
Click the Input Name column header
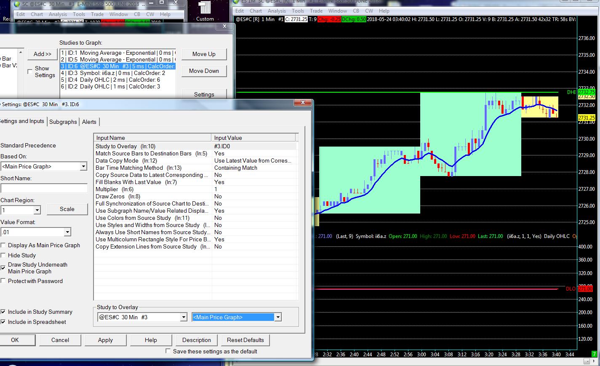(x=152, y=138)
